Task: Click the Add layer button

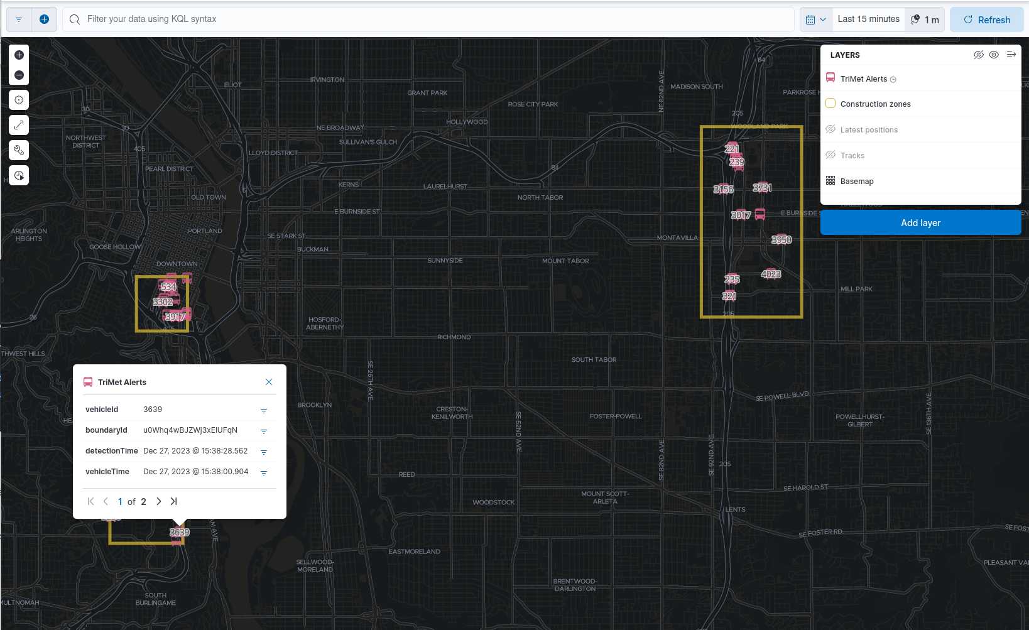Action: tap(920, 222)
